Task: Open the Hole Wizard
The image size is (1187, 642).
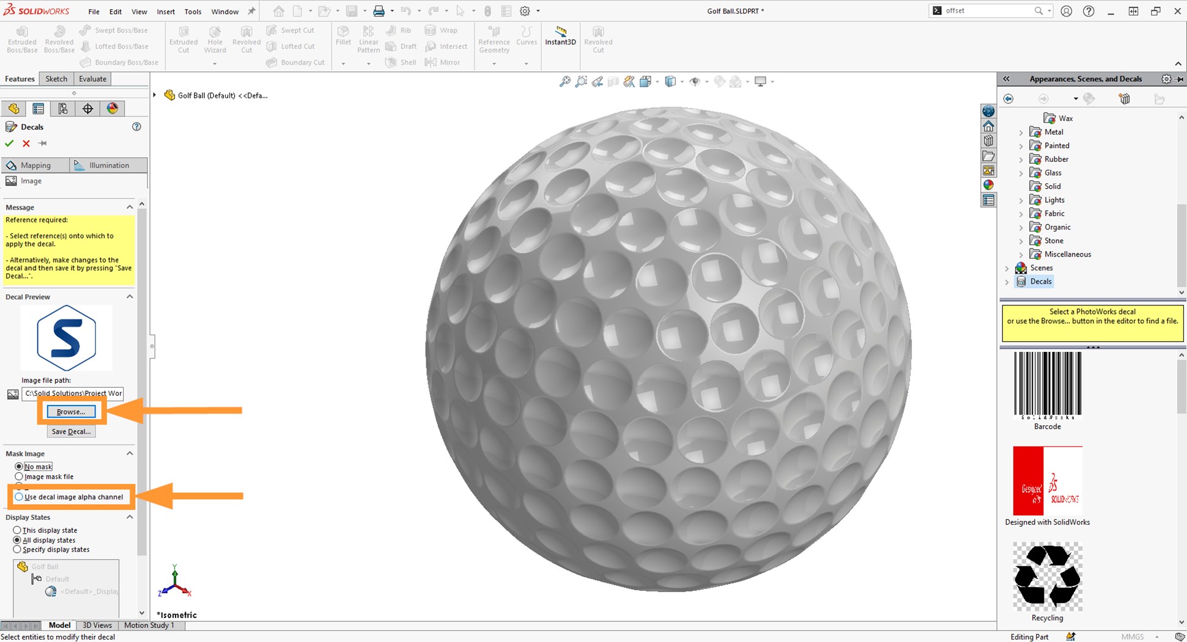Action: [x=215, y=39]
